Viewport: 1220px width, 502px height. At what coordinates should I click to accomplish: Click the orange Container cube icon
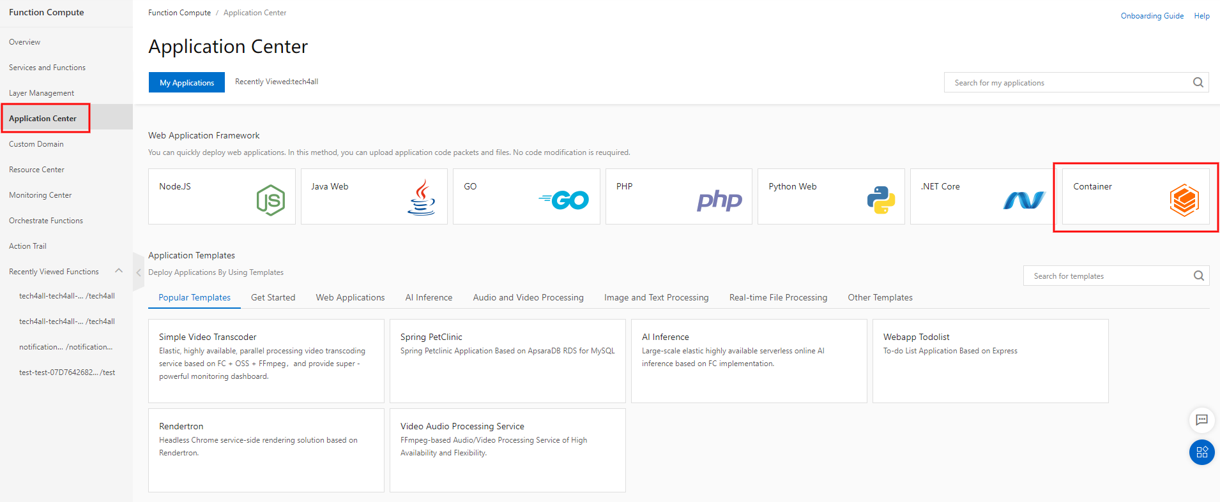tap(1184, 200)
